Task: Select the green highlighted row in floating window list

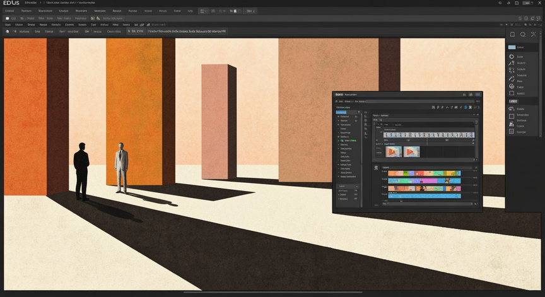Action: [x=348, y=141]
